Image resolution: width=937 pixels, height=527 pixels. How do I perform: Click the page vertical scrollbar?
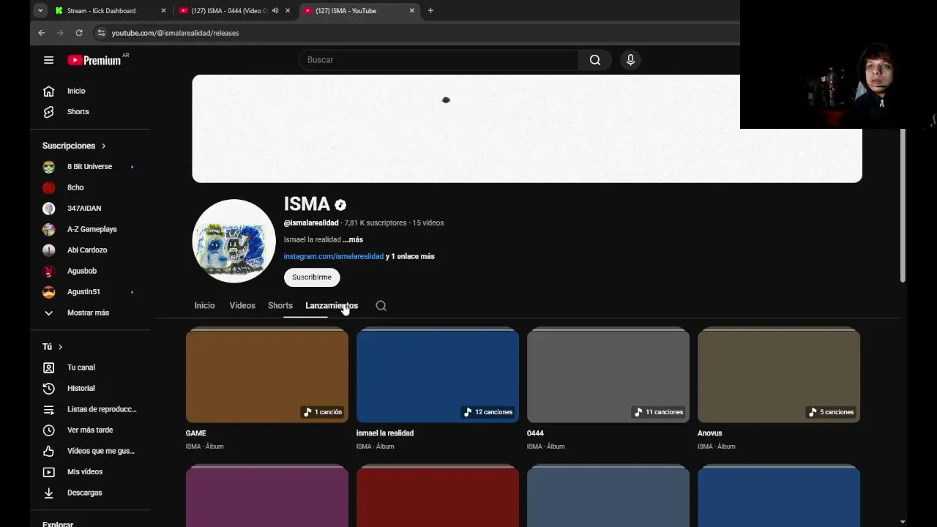[903, 205]
